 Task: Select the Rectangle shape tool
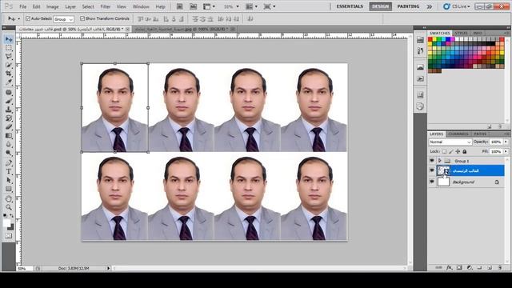[9, 189]
